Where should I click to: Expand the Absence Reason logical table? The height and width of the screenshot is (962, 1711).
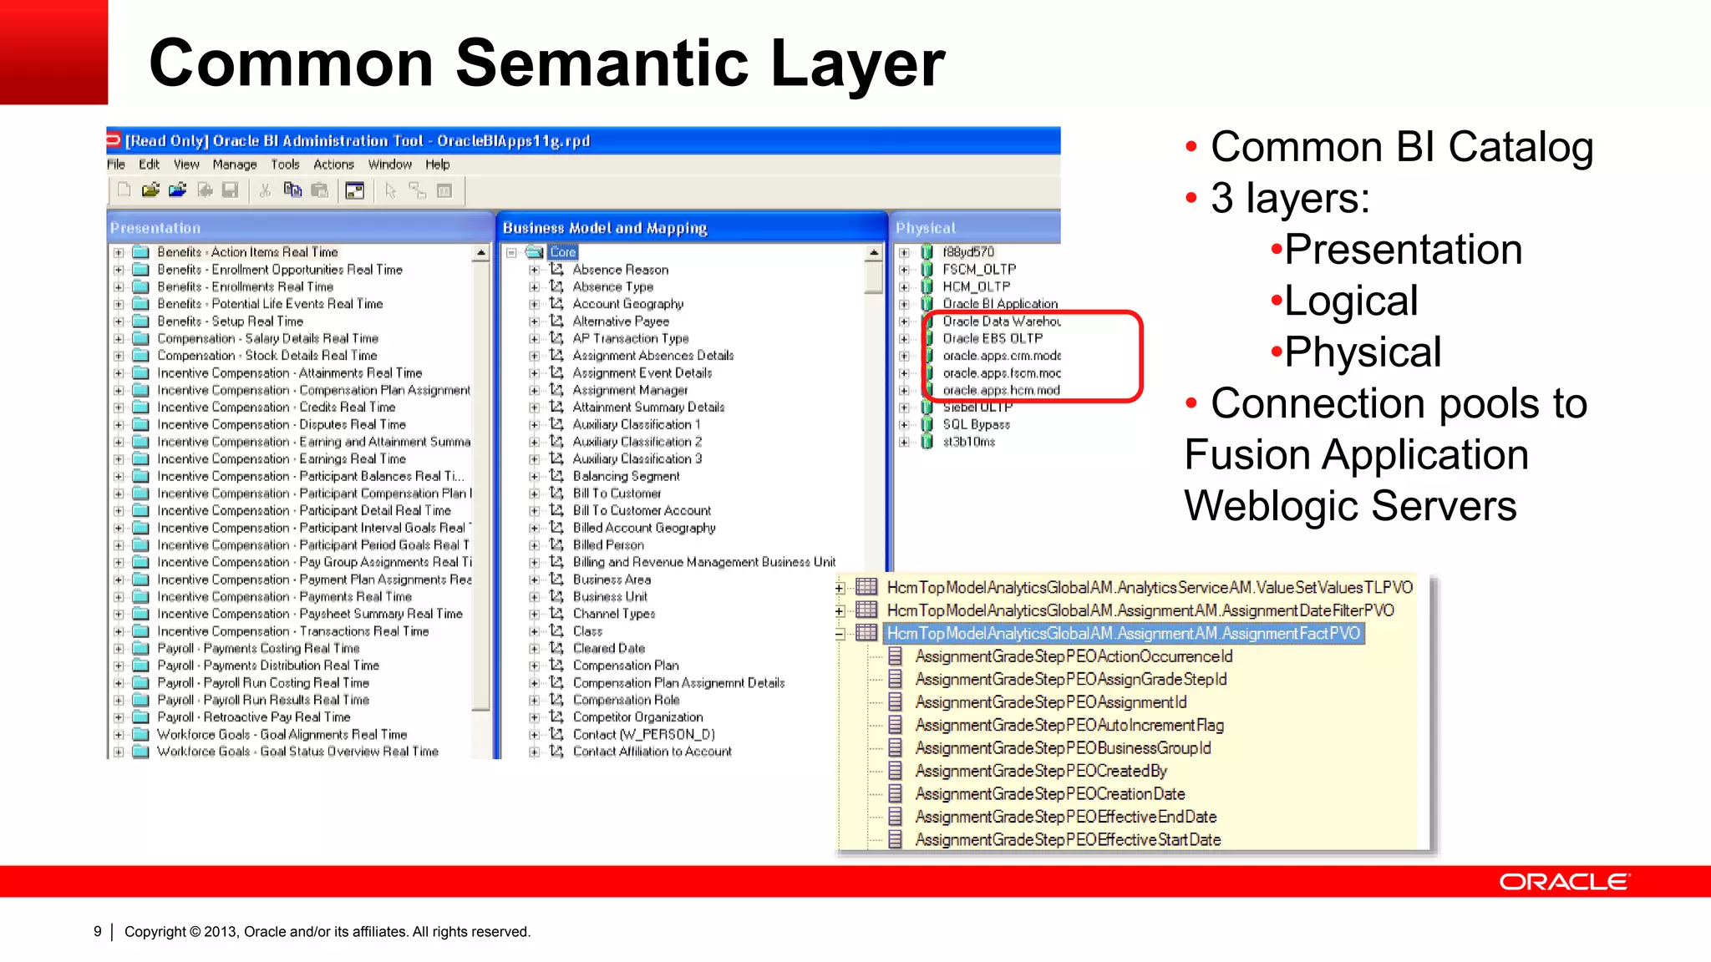coord(535,270)
